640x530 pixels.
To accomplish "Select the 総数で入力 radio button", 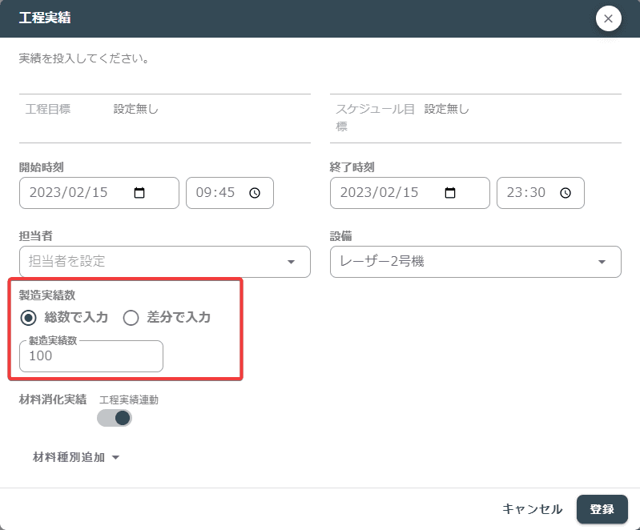I will coord(29,317).
